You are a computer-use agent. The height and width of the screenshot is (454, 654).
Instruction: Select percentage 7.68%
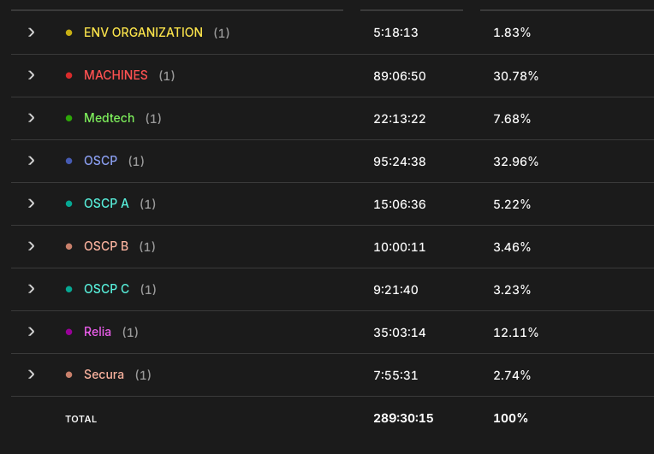click(512, 119)
